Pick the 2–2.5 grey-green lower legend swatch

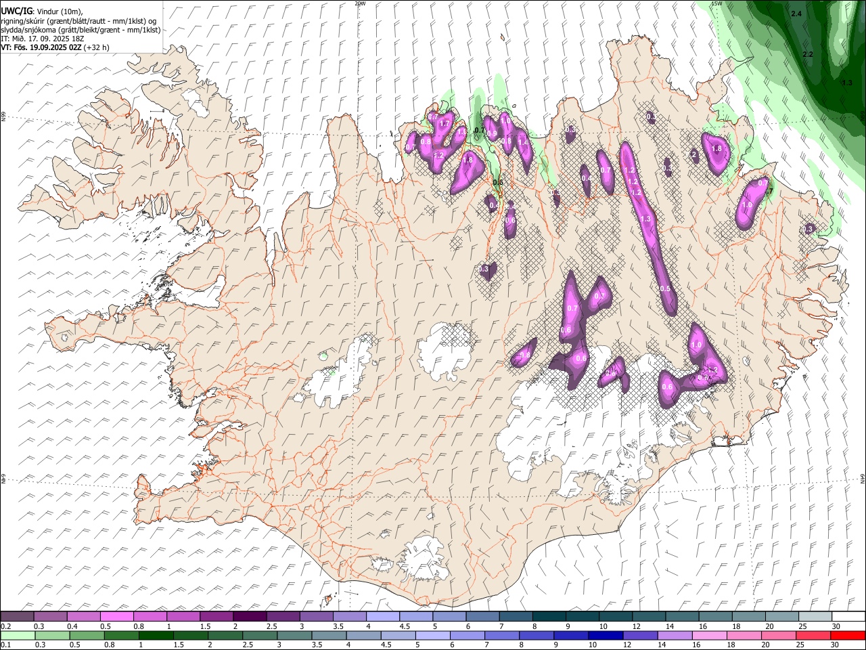(x=225, y=635)
